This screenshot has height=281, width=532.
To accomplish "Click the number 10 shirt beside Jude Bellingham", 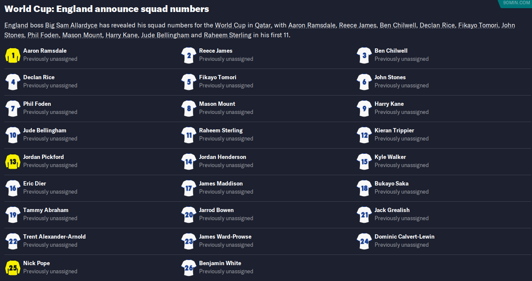I will [x=13, y=135].
